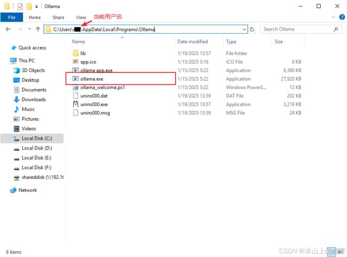Select the unins000.msg file icon
Image resolution: width=347 pixels, height=257 pixels.
76,113
